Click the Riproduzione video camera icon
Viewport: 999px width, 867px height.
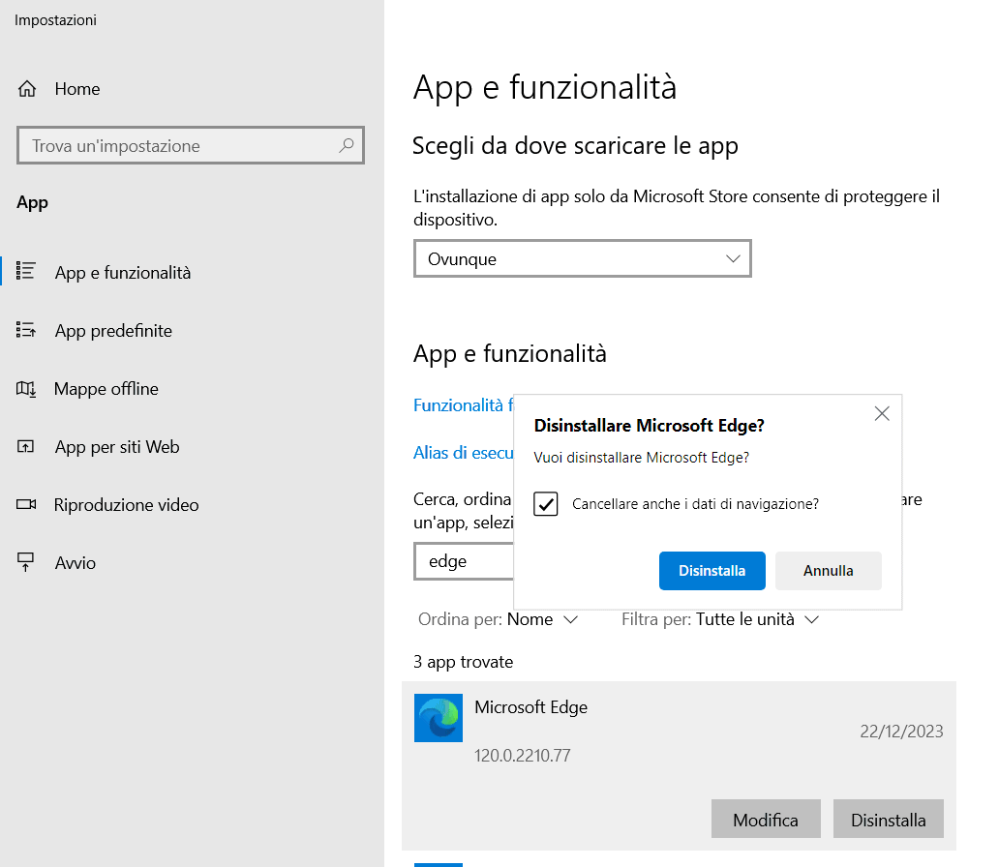[26, 504]
